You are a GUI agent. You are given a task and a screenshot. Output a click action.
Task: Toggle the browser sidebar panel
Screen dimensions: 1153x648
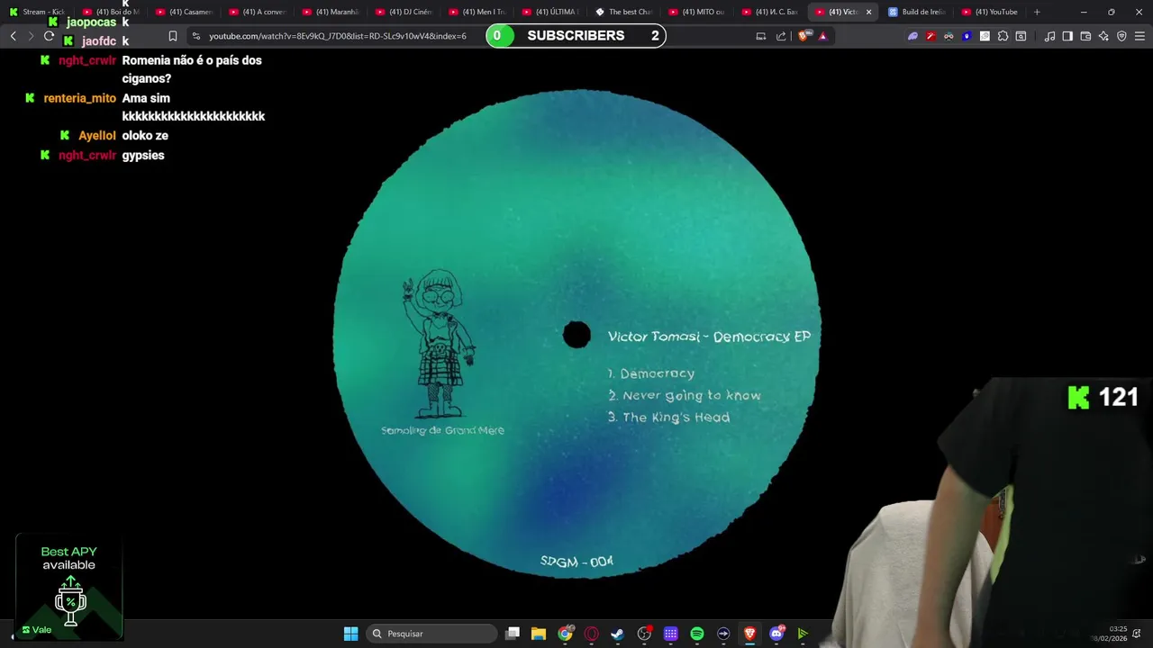pyautogui.click(x=1067, y=36)
